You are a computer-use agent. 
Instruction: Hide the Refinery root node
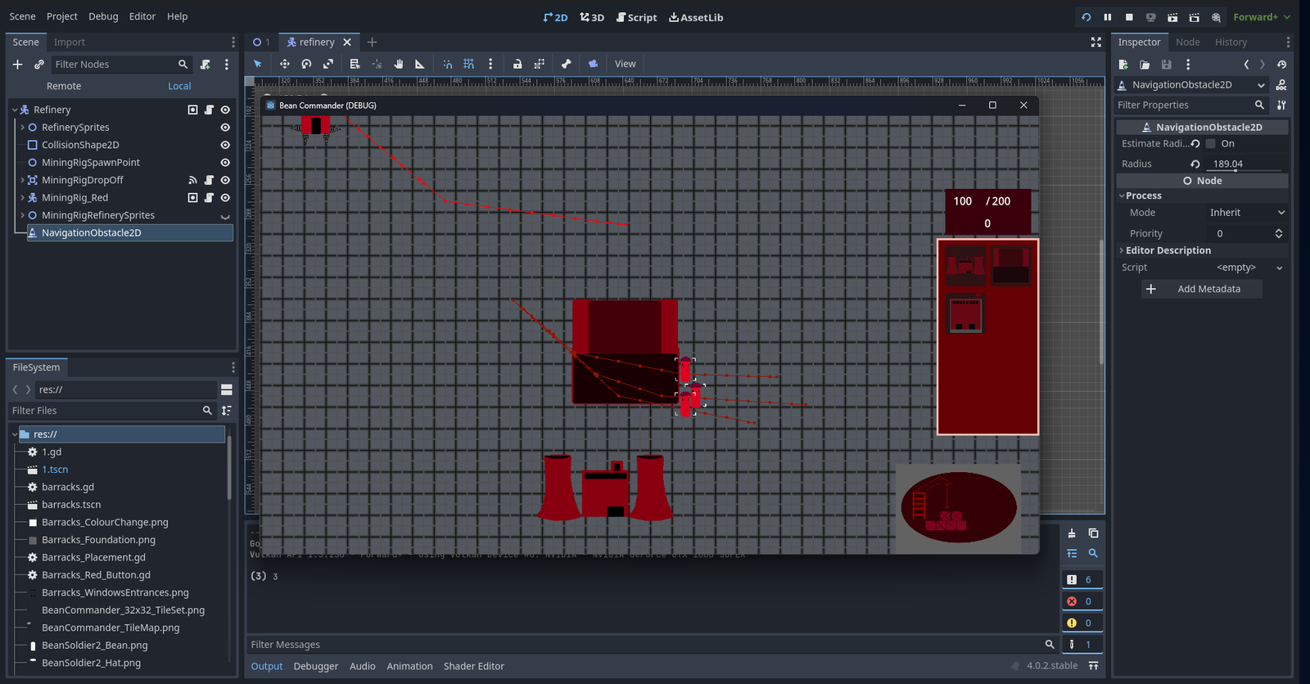225,110
